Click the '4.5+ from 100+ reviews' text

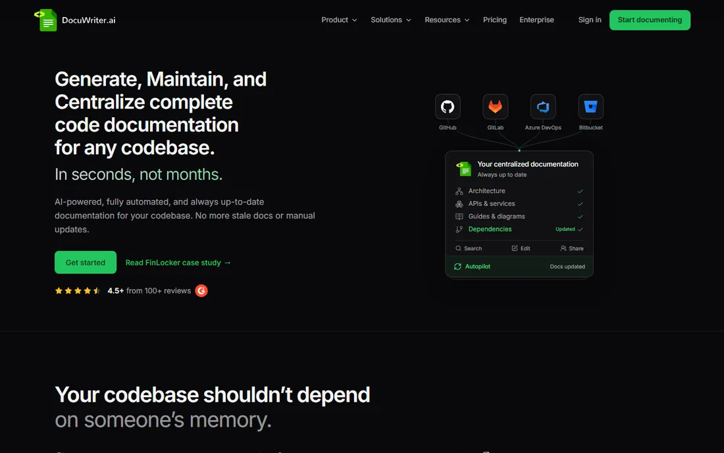pos(149,290)
